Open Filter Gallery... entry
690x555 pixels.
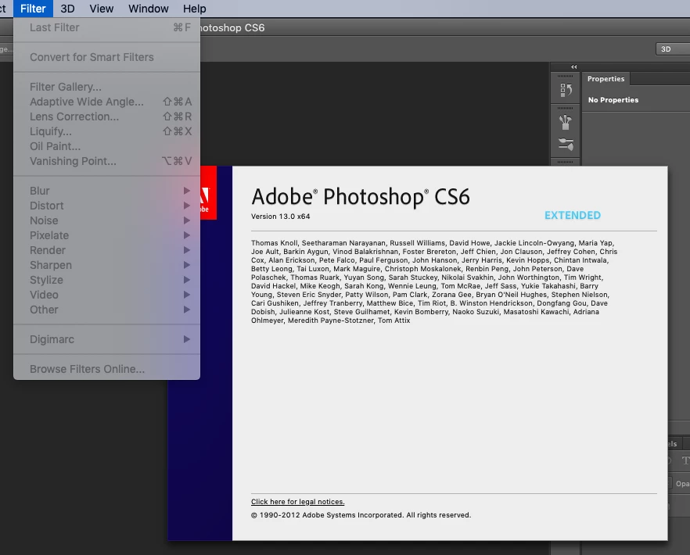click(x=107, y=87)
